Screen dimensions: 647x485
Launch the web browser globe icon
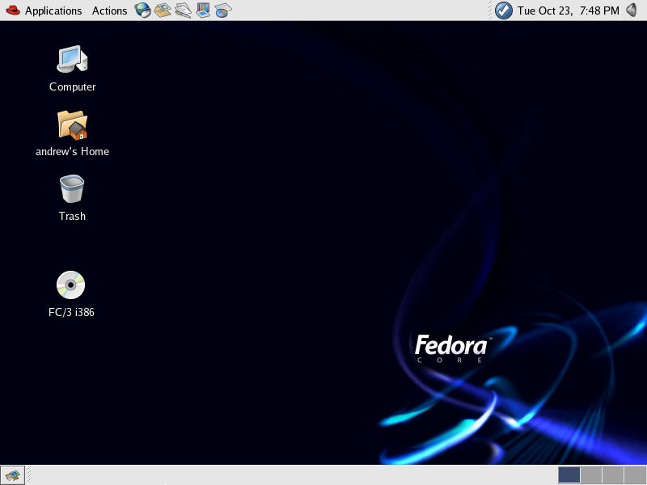pyautogui.click(x=143, y=11)
